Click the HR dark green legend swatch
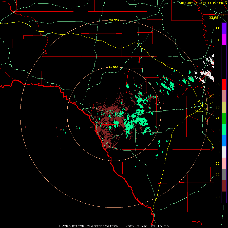 point(224,118)
